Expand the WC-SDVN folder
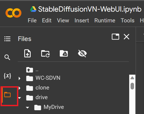 tap(19, 78)
